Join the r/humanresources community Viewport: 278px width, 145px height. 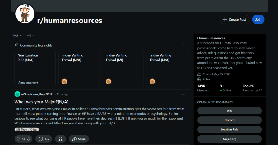pyautogui.click(x=258, y=19)
